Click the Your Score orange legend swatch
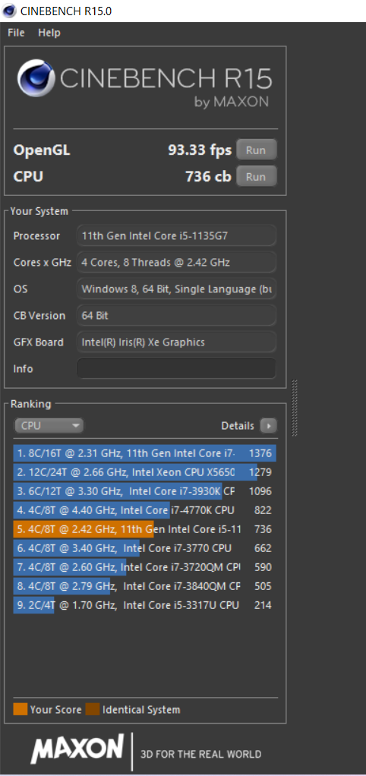This screenshot has height=776, width=366. coord(21,709)
